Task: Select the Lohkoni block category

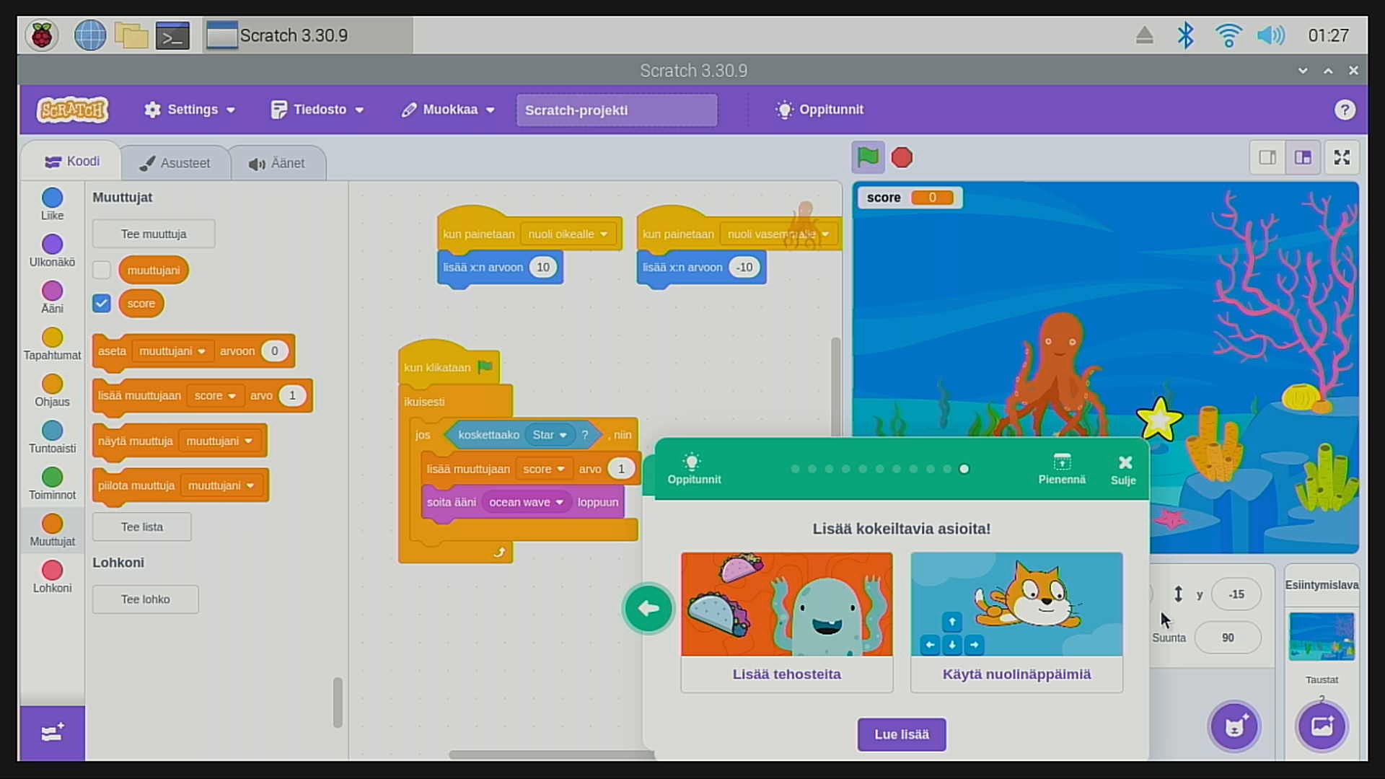Action: coord(52,577)
